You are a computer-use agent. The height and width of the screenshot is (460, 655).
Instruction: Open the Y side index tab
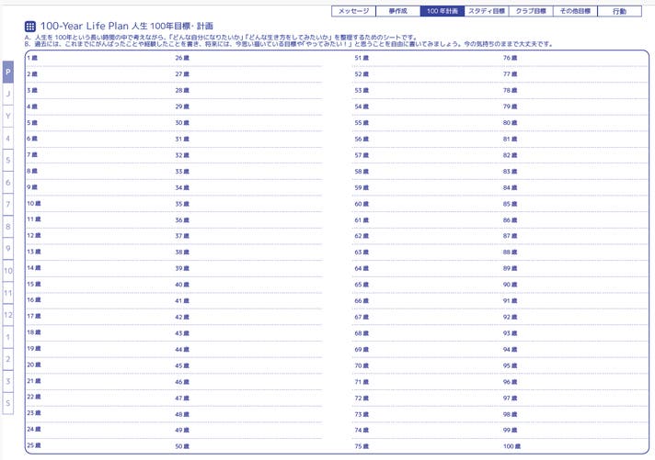(x=7, y=116)
